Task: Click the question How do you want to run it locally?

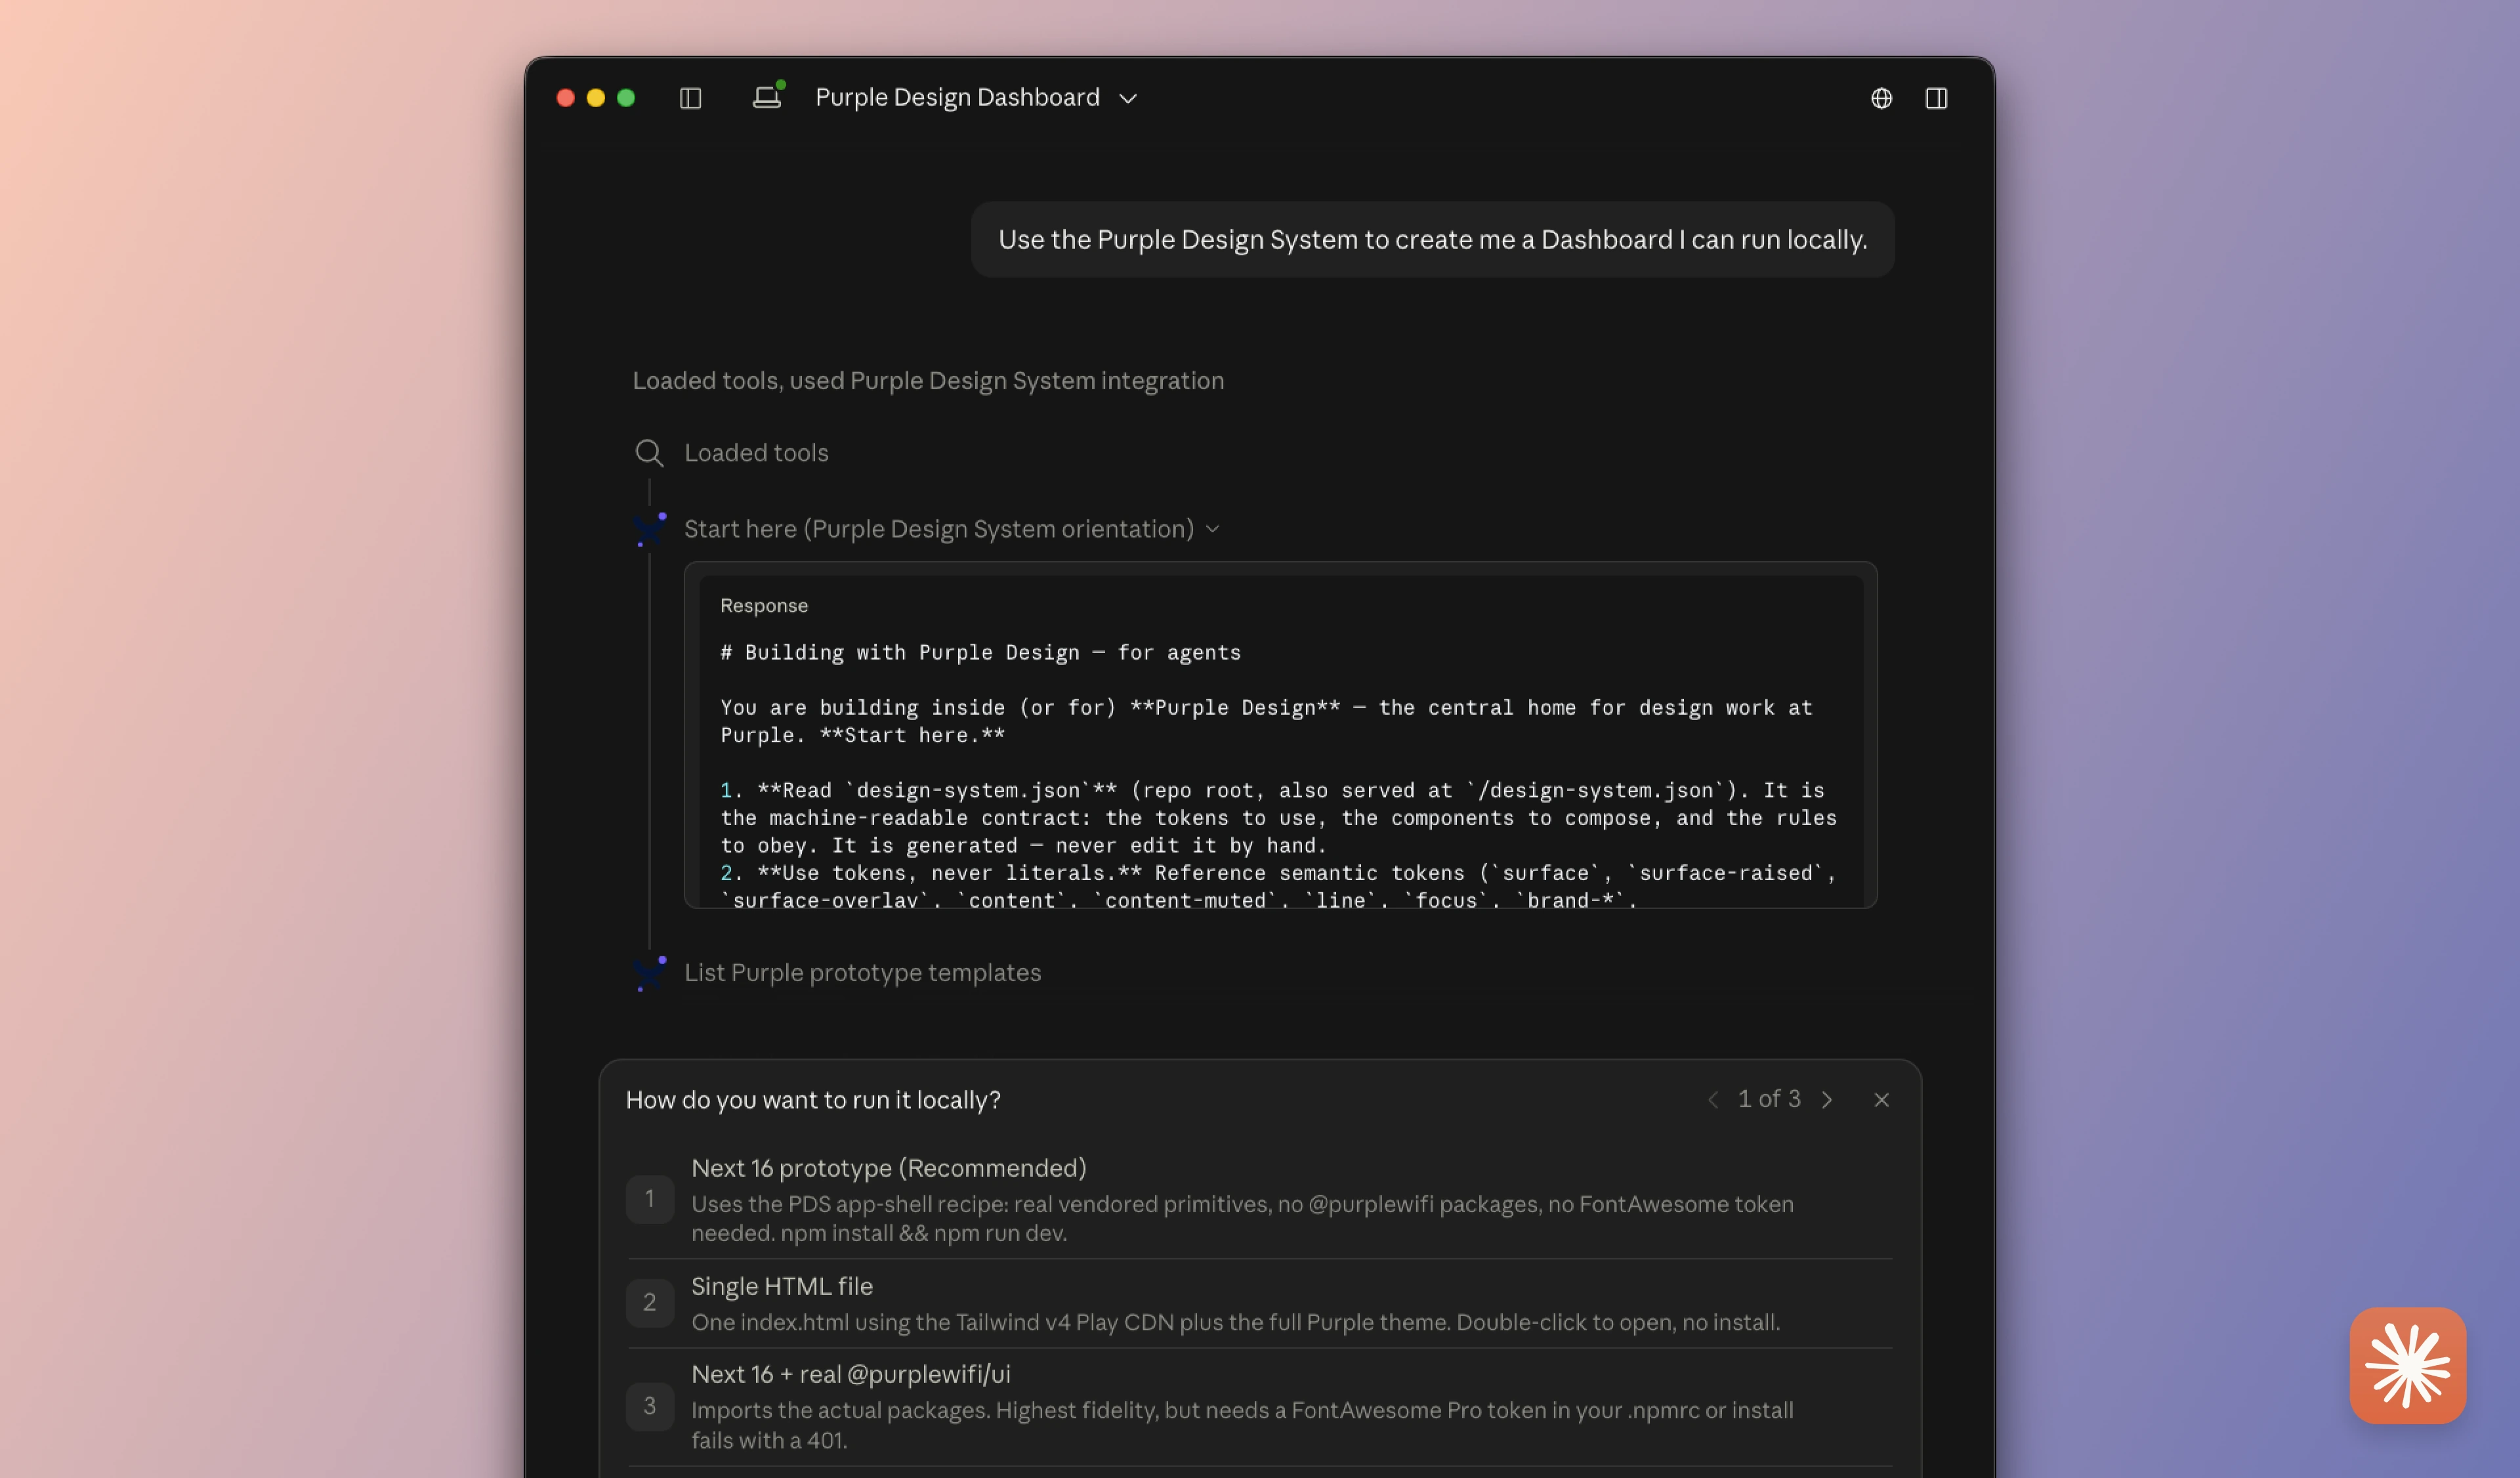Action: tap(813, 1100)
